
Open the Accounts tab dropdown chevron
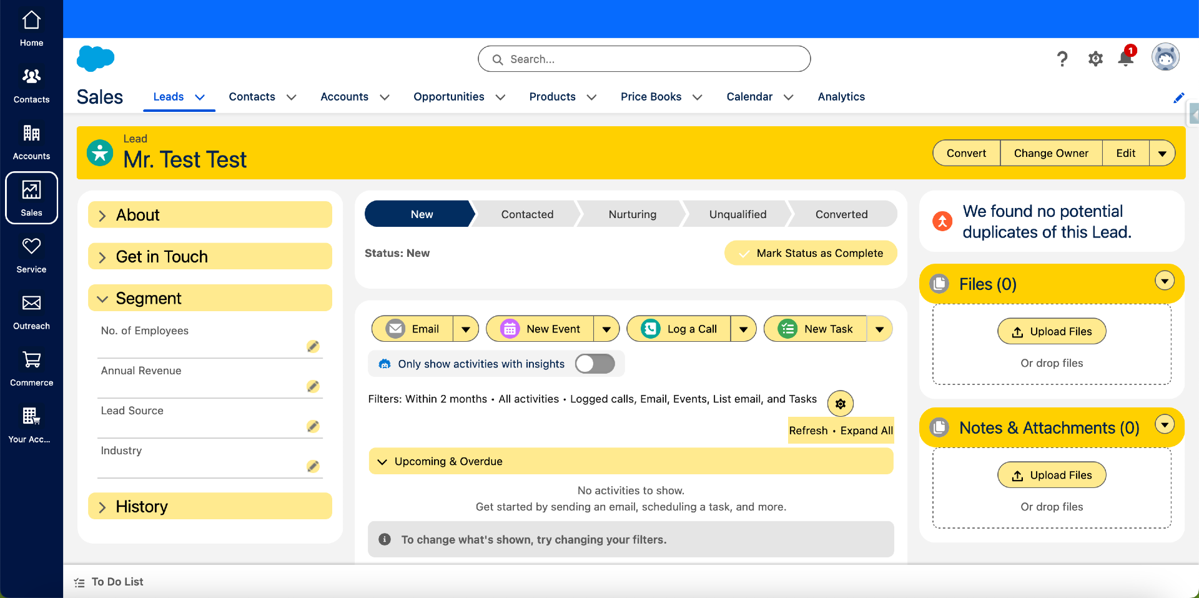tap(385, 97)
